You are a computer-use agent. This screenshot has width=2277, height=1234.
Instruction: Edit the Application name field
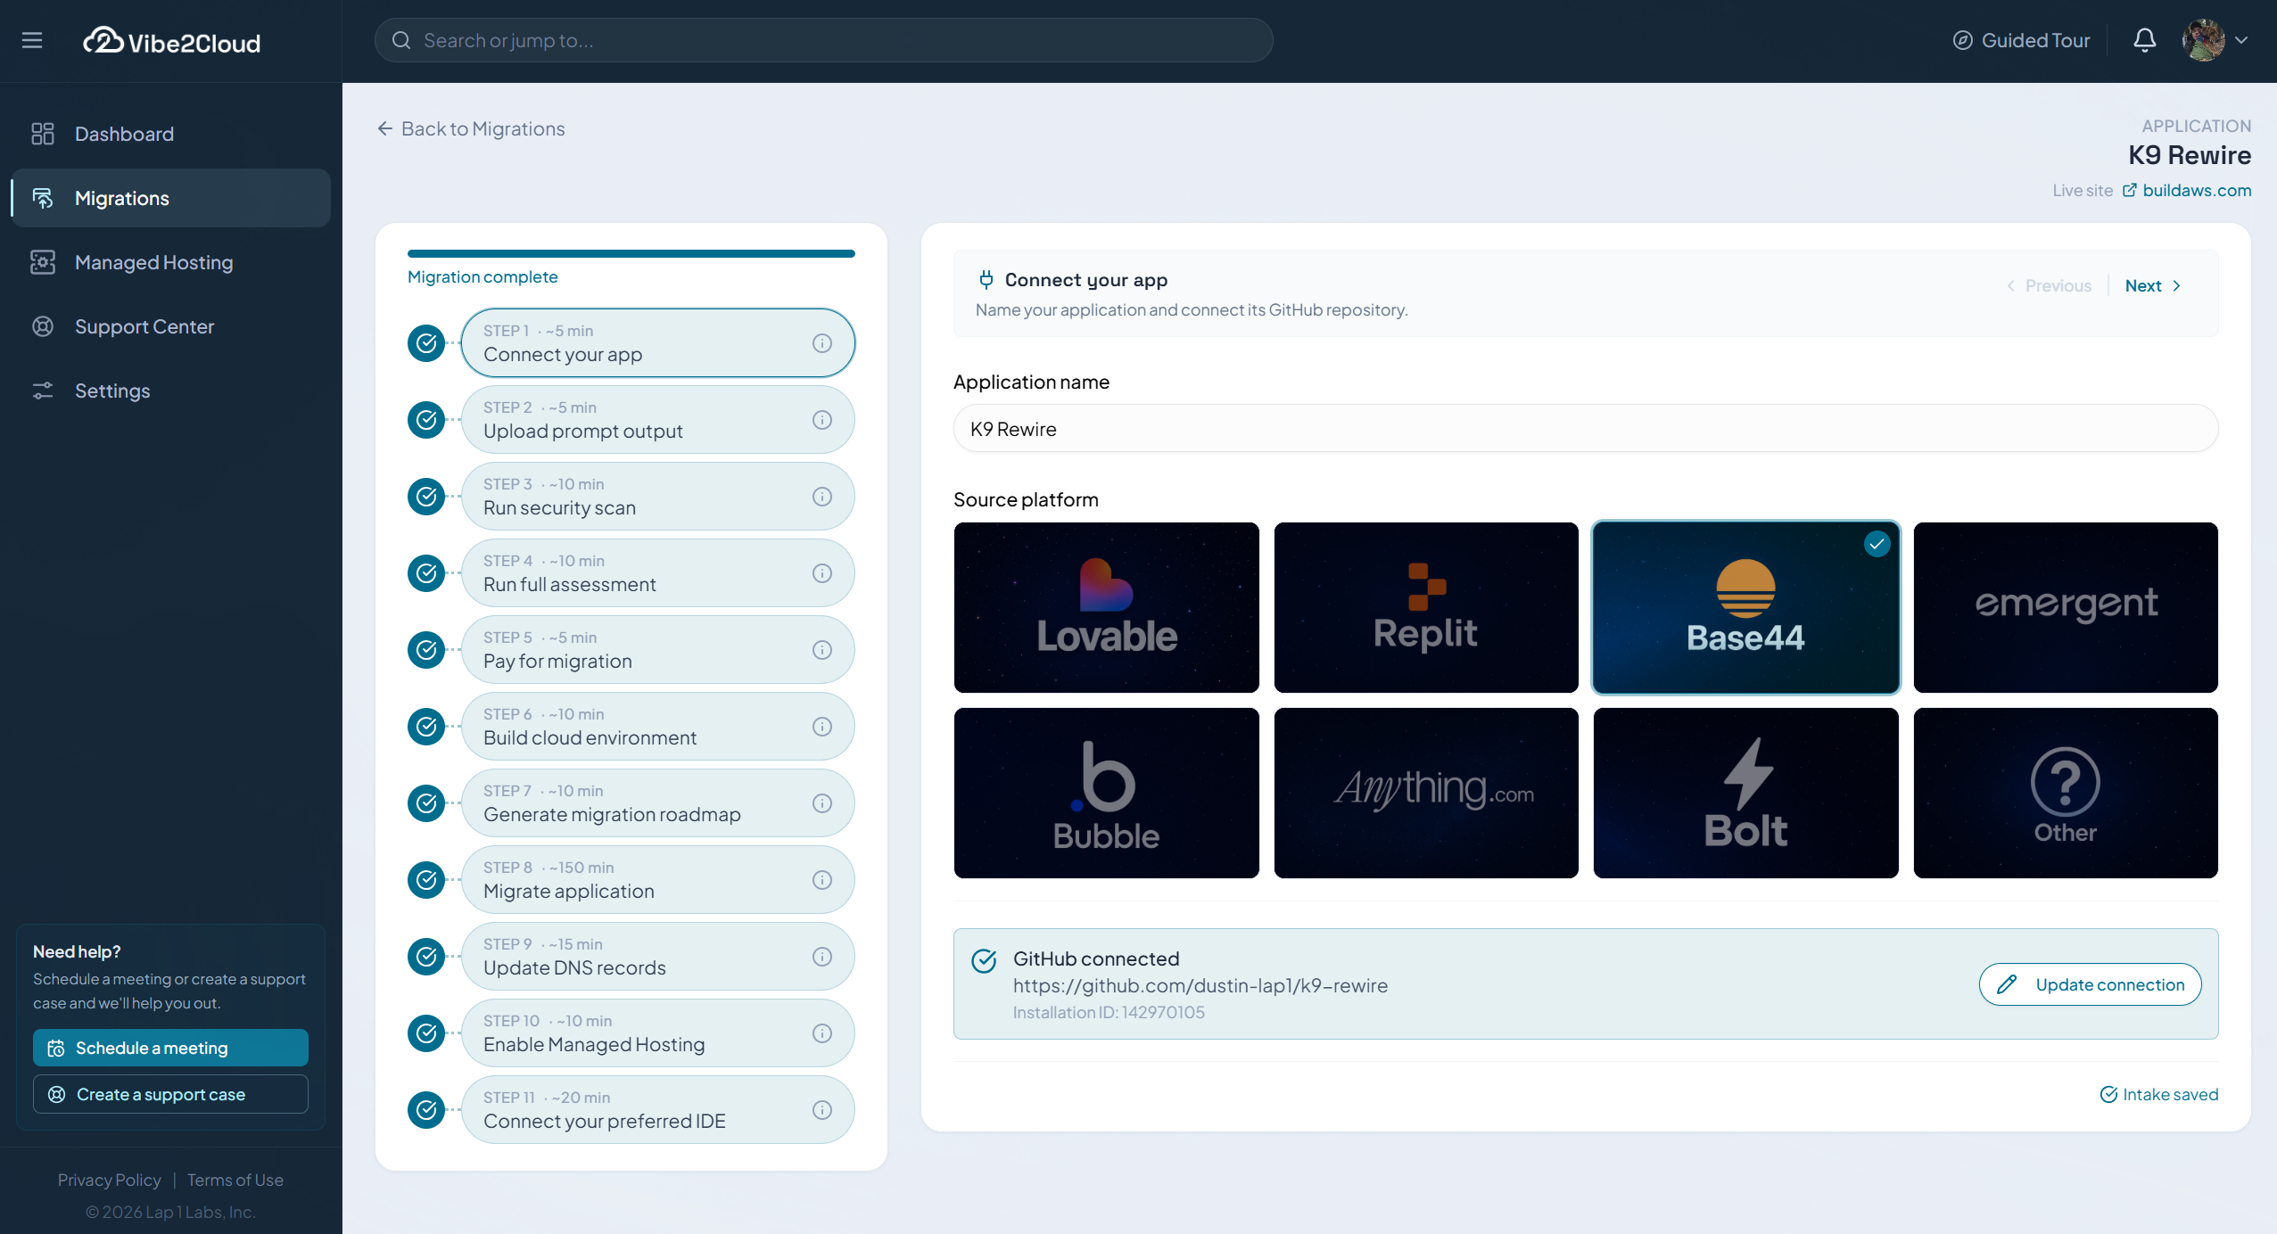[x=1585, y=429]
